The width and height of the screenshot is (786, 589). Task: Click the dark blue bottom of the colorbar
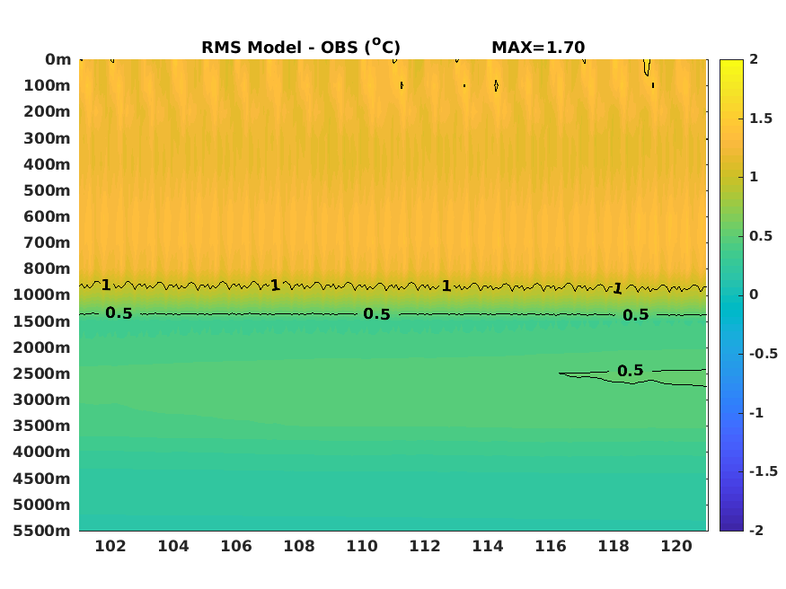(731, 527)
